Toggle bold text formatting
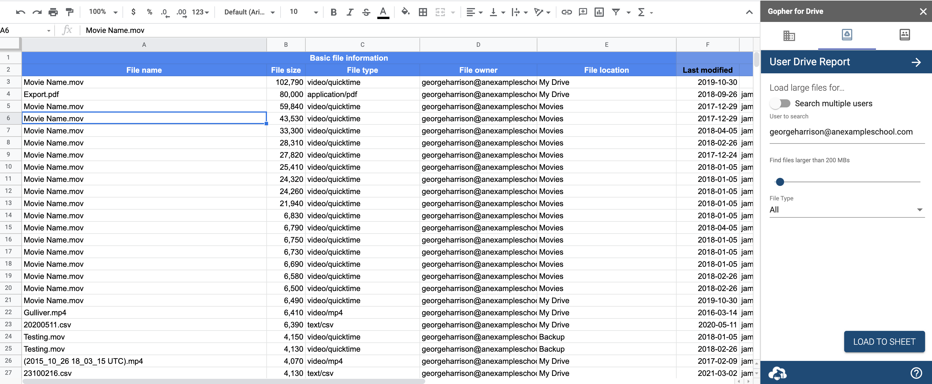Viewport: 932px width, 384px height. coord(334,12)
